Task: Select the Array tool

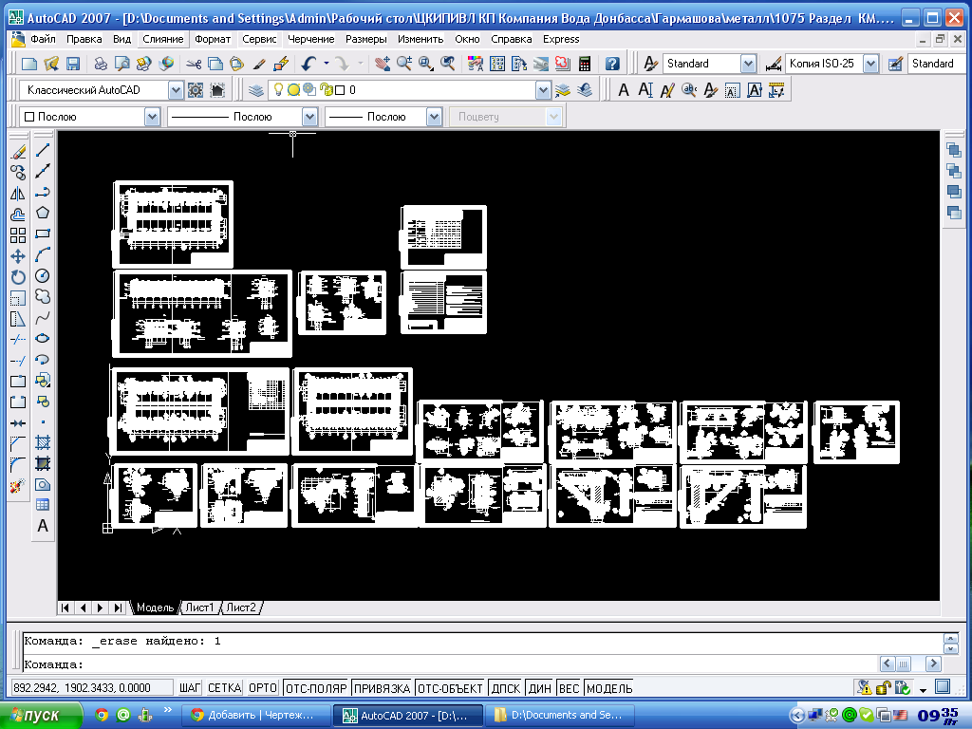Action: click(x=18, y=235)
